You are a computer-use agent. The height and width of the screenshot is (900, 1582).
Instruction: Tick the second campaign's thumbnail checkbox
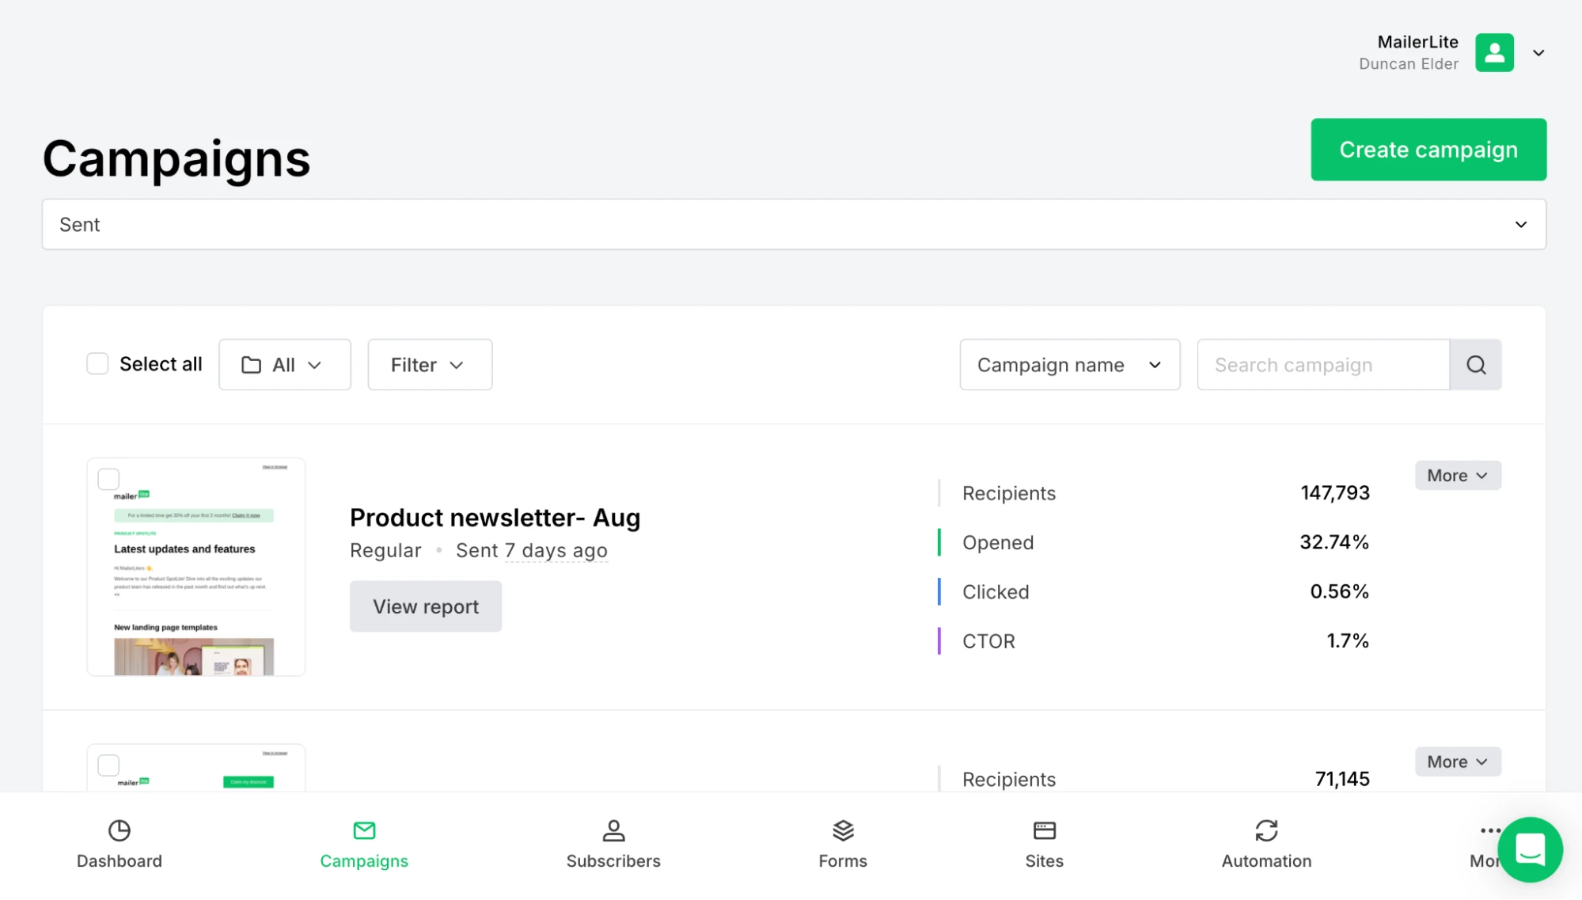108,765
